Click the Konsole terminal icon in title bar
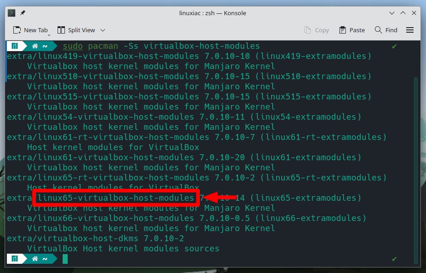426x273 pixels. (x=12, y=13)
